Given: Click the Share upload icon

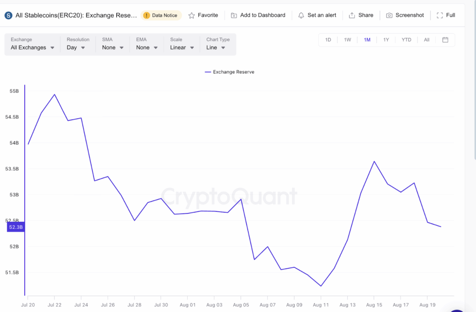Looking at the screenshot, I should click(352, 15).
